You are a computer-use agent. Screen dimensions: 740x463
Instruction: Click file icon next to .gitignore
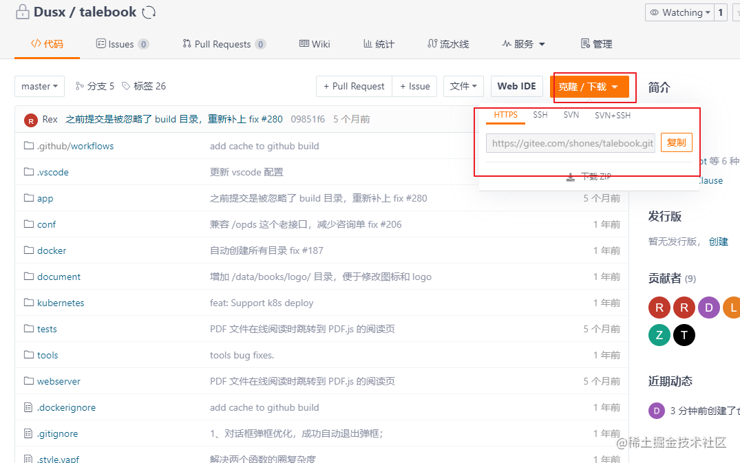click(x=28, y=433)
